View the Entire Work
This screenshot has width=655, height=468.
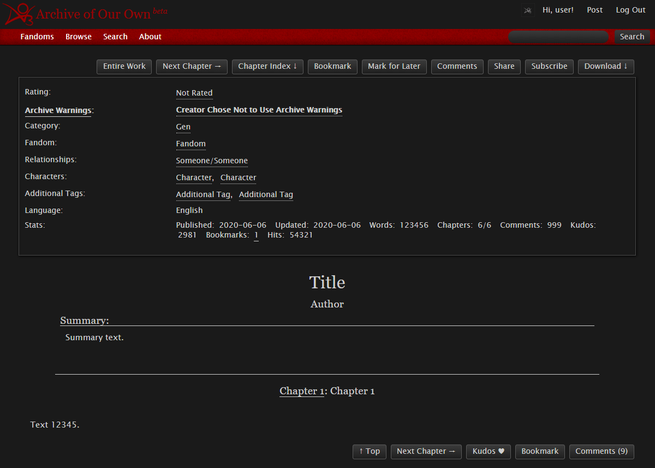124,66
